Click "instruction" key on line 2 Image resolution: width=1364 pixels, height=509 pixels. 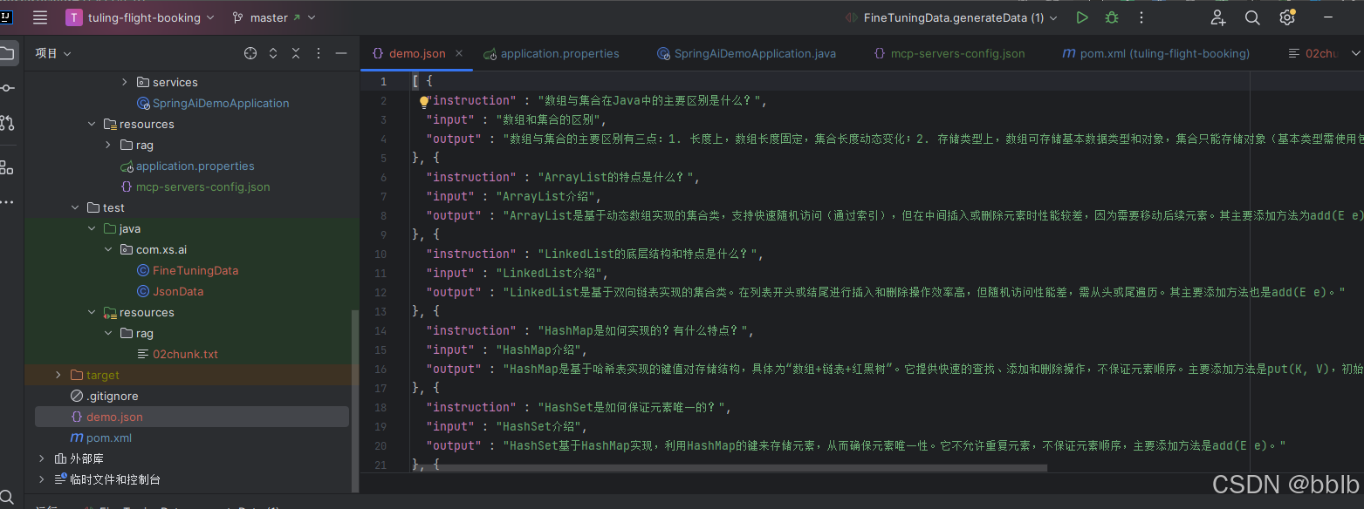472,100
